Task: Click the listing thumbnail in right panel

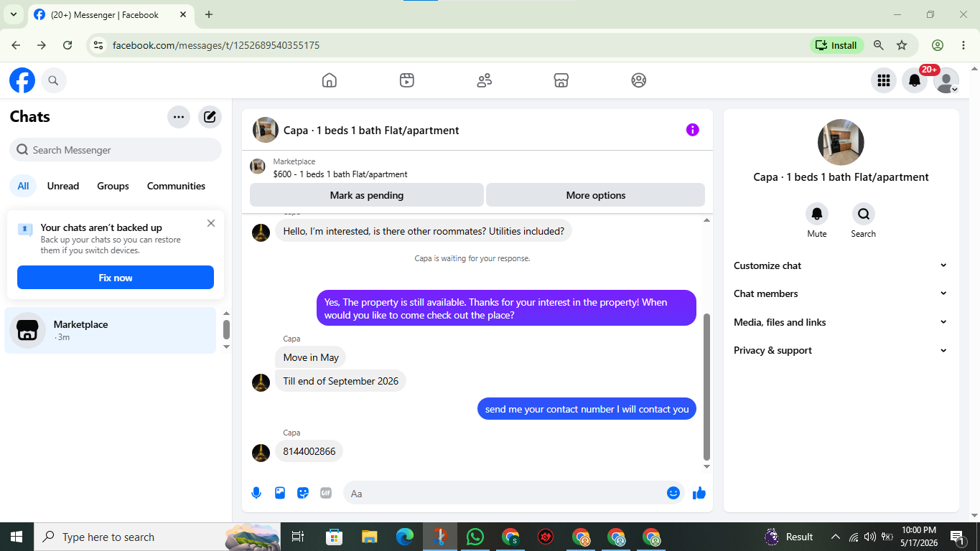Action: [841, 142]
